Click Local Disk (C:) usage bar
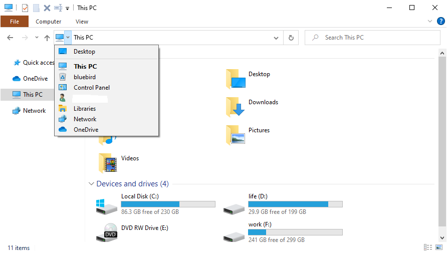447x254 pixels. click(168, 204)
